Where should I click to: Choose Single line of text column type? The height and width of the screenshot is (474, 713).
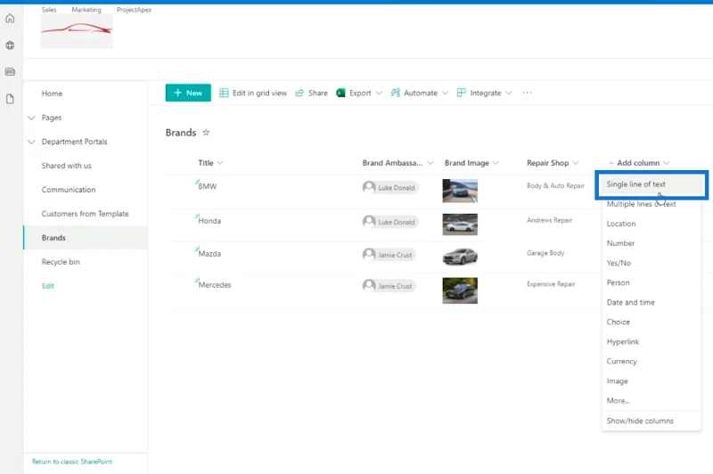(x=652, y=184)
